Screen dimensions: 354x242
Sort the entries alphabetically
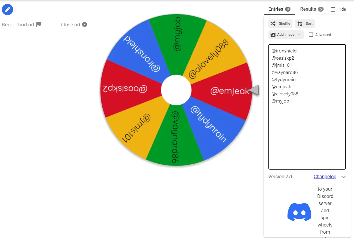(305, 24)
